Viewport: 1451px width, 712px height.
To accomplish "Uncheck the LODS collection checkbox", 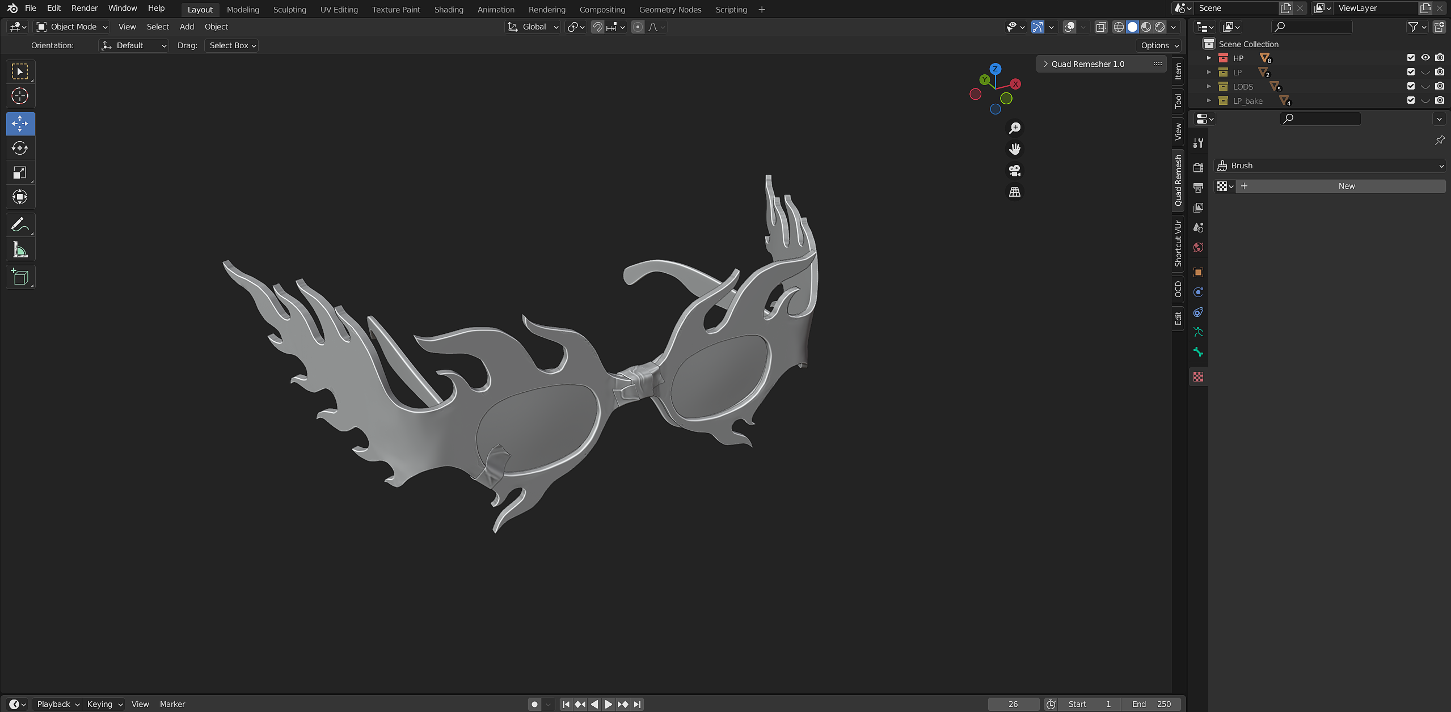I will point(1411,86).
